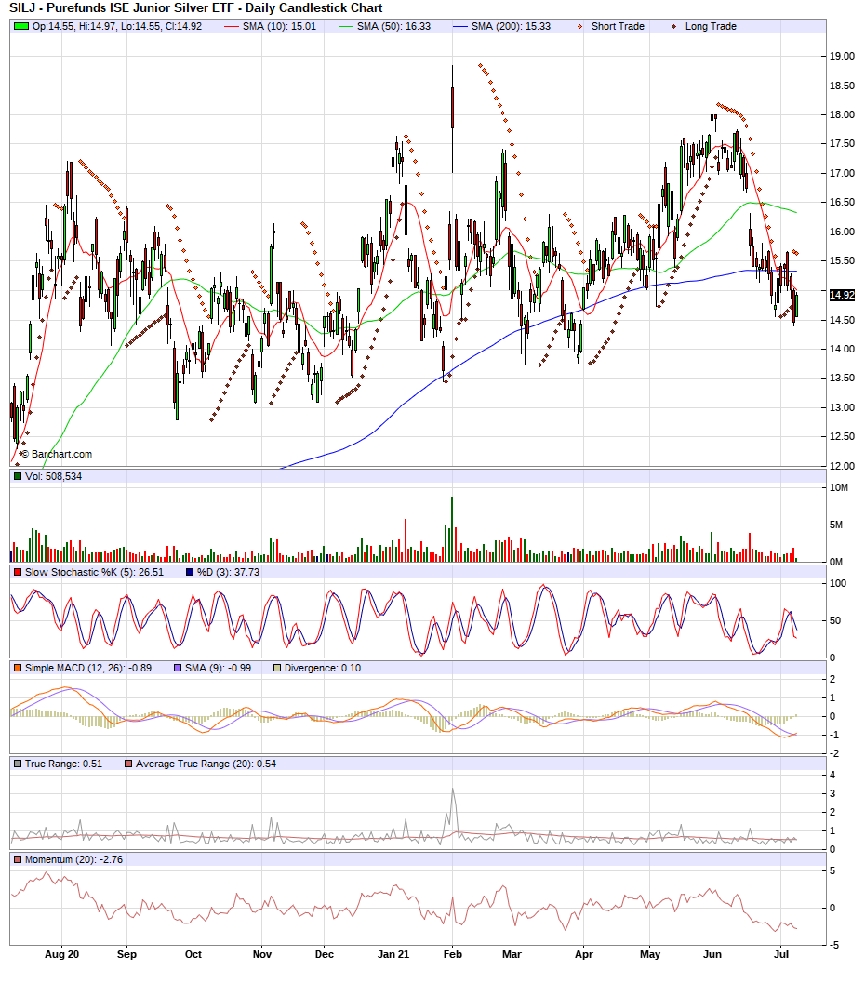Click the Aug 20 date axis label
The height and width of the screenshot is (983, 865).
coord(62,954)
